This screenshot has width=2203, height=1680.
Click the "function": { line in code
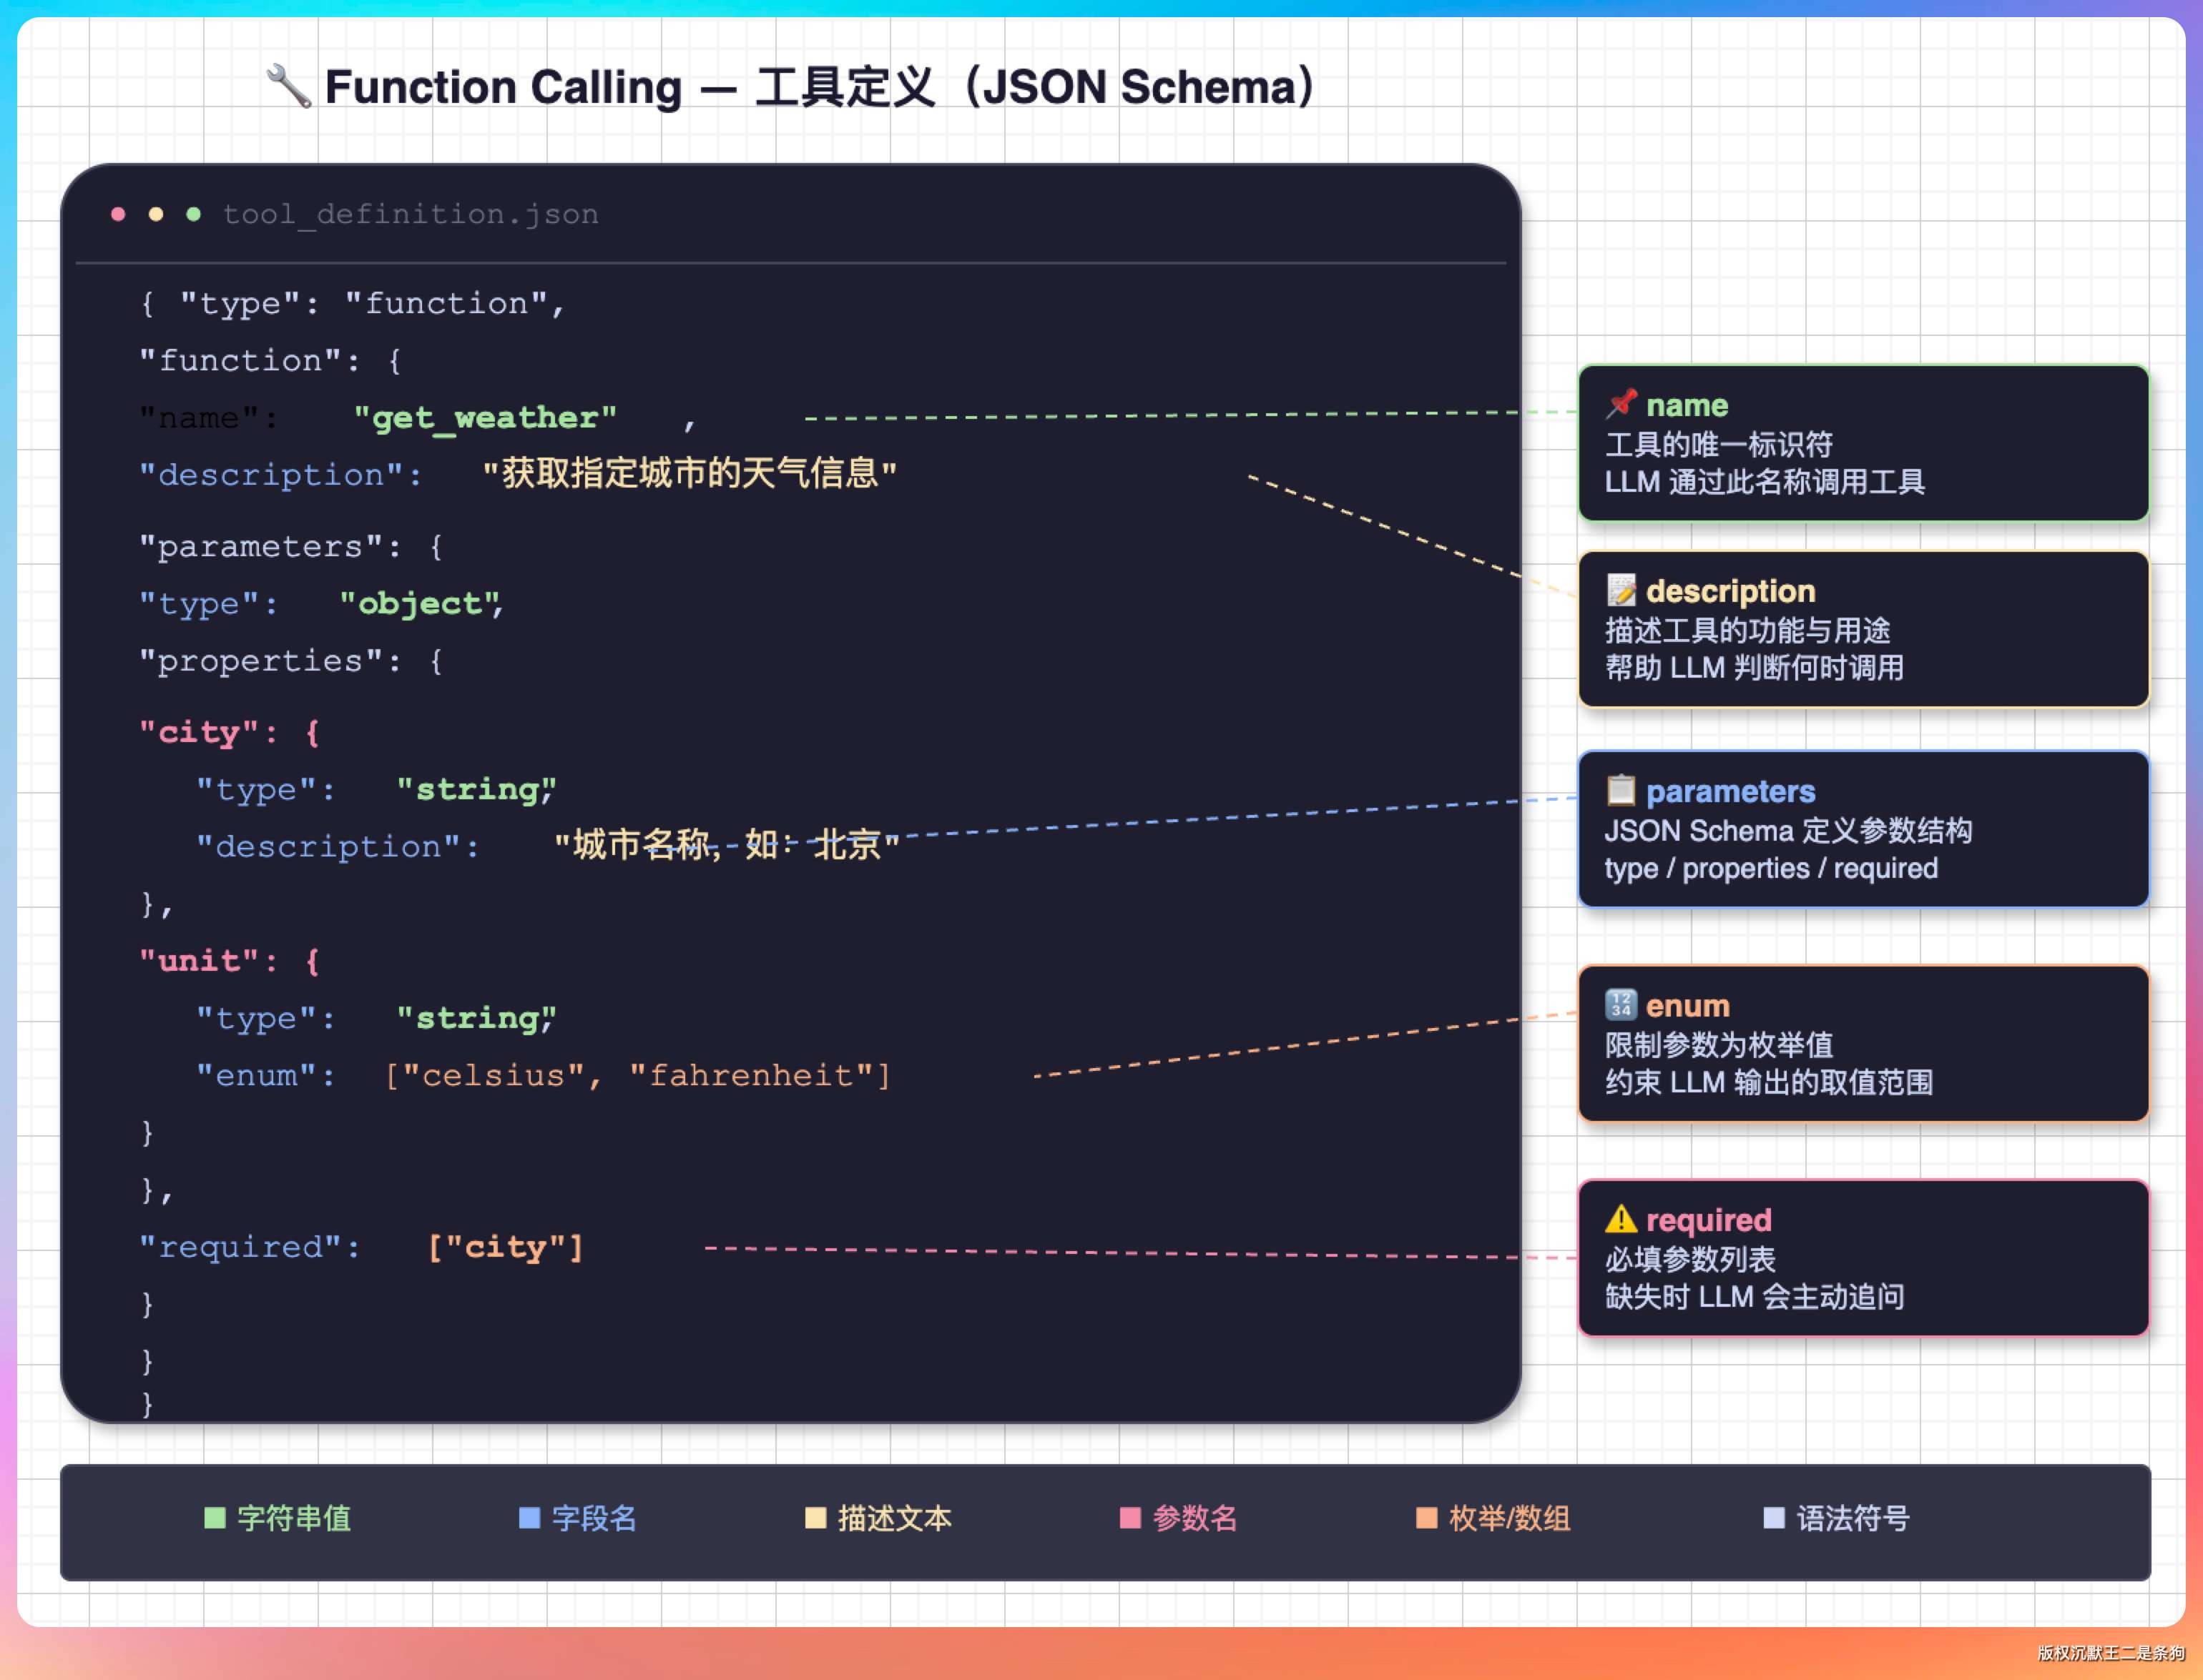(271, 360)
